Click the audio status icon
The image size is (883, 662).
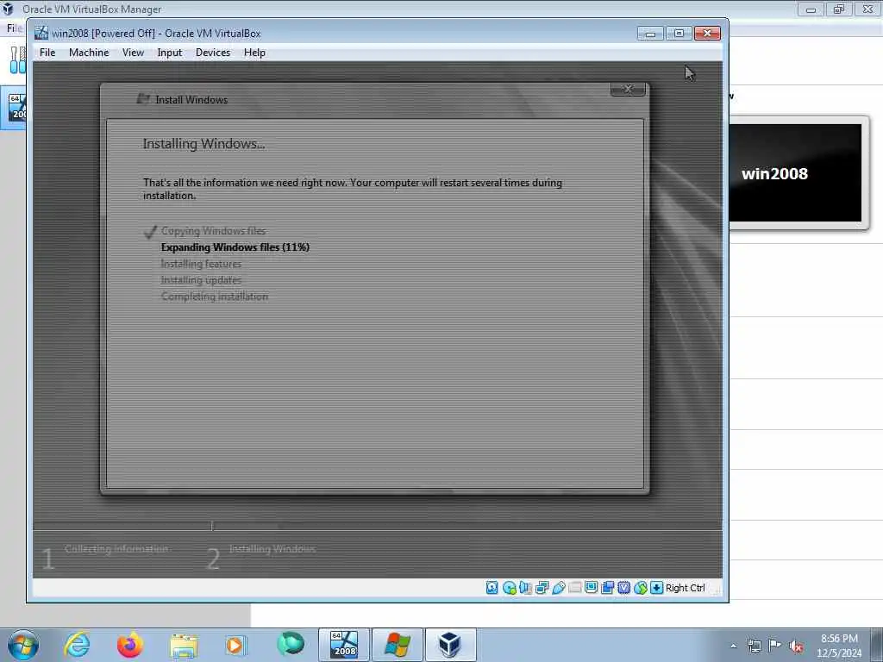click(x=525, y=588)
